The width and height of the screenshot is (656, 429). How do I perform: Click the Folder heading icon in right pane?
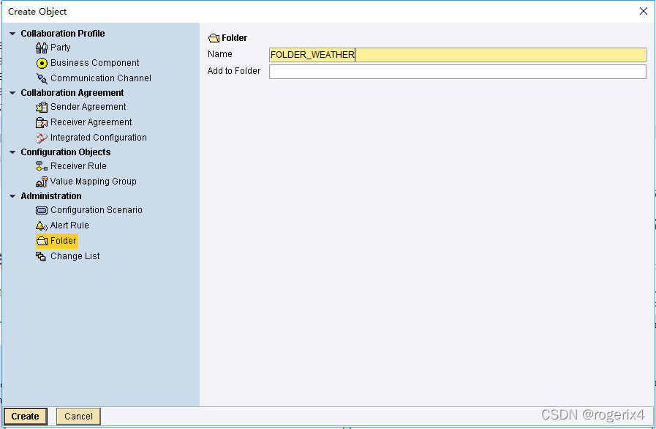click(x=214, y=38)
